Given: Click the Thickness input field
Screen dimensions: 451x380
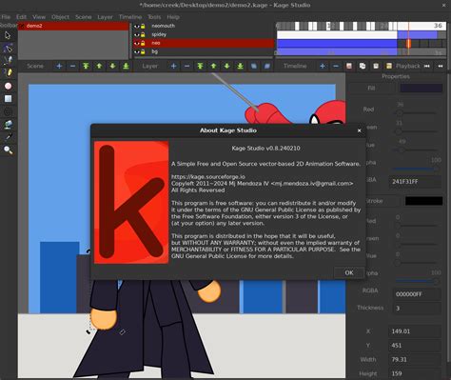Looking at the screenshot, I should click(417, 308).
